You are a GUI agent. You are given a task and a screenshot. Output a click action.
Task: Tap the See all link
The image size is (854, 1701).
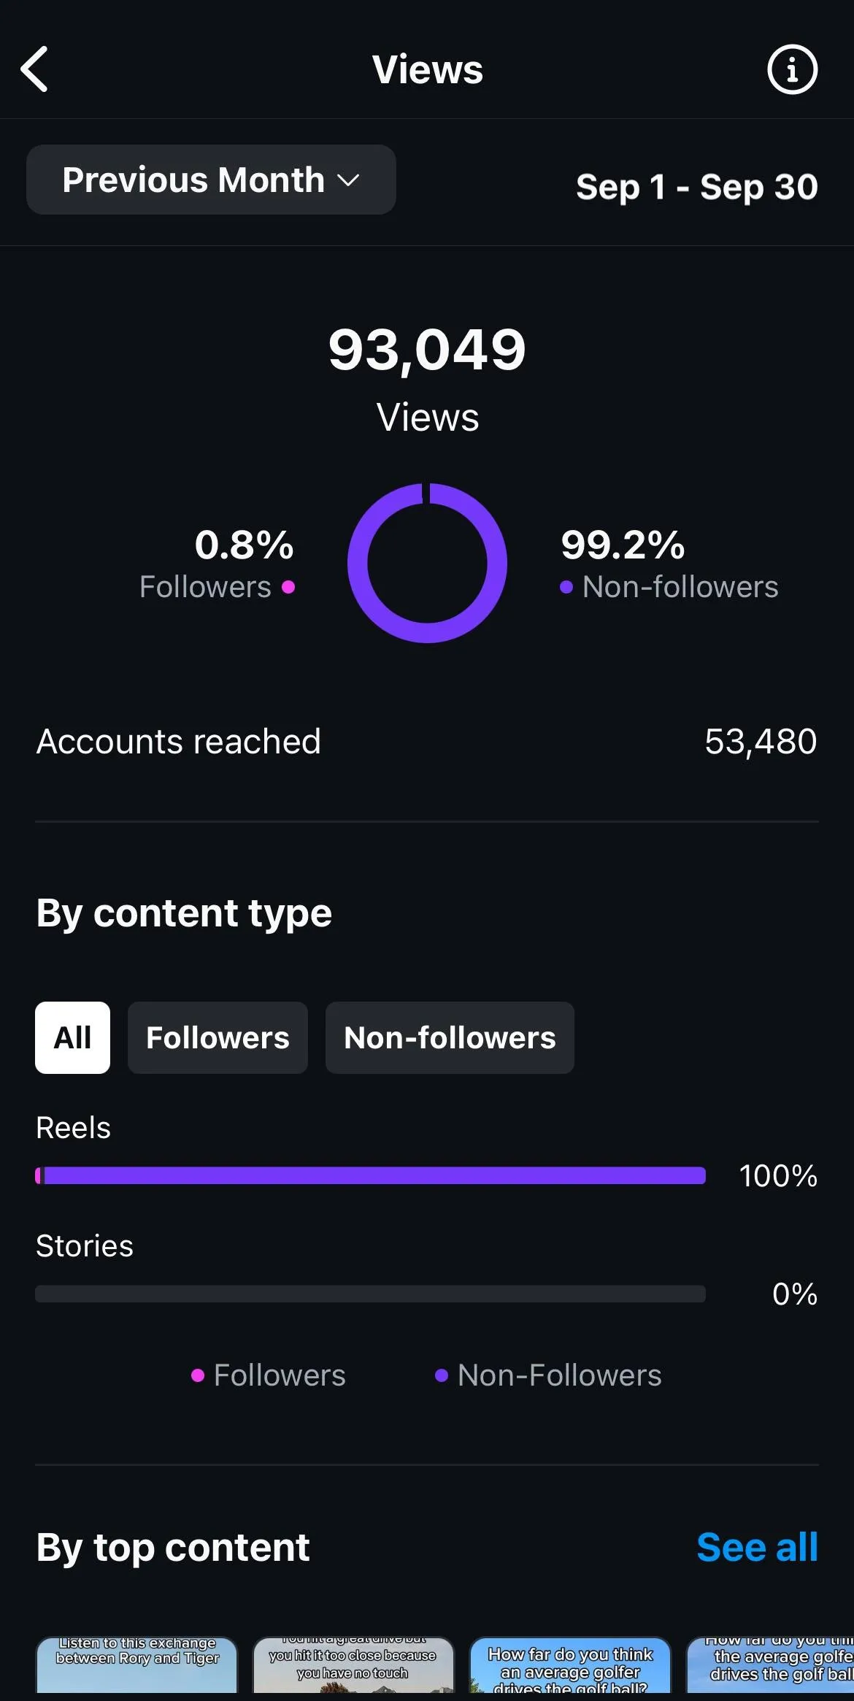pyautogui.click(x=757, y=1547)
